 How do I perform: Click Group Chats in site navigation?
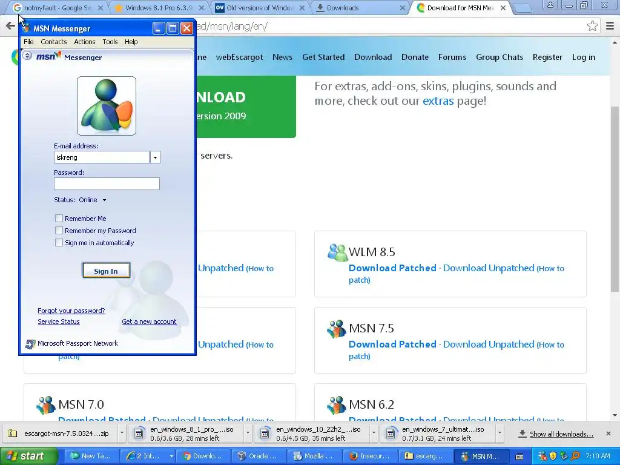coord(500,58)
